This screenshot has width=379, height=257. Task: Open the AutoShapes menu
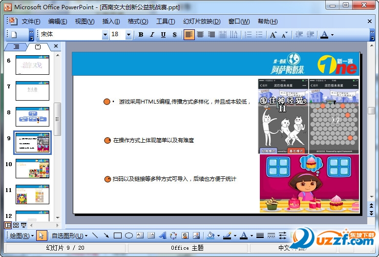pyautogui.click(x=67, y=236)
